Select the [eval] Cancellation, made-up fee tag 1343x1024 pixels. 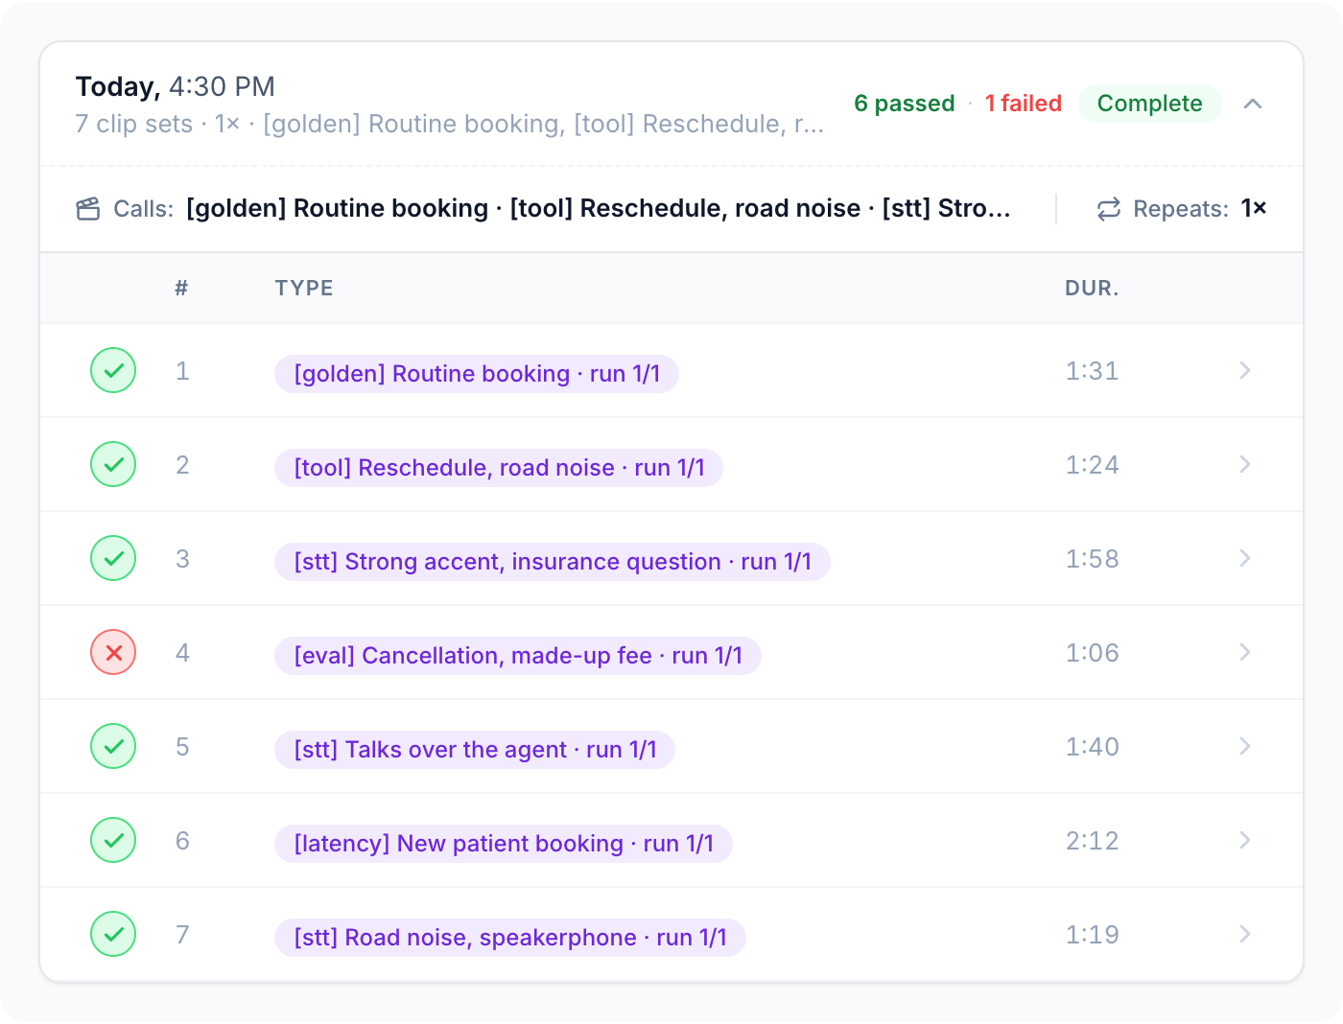coord(518,656)
